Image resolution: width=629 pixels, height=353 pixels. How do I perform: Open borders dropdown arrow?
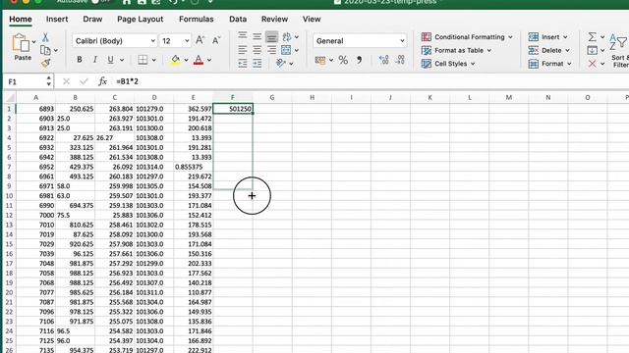(153, 60)
